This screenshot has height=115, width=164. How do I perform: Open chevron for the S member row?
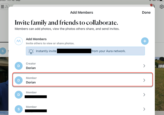click(144, 109)
